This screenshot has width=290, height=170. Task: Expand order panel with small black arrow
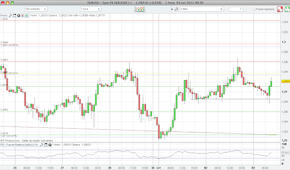172,9
